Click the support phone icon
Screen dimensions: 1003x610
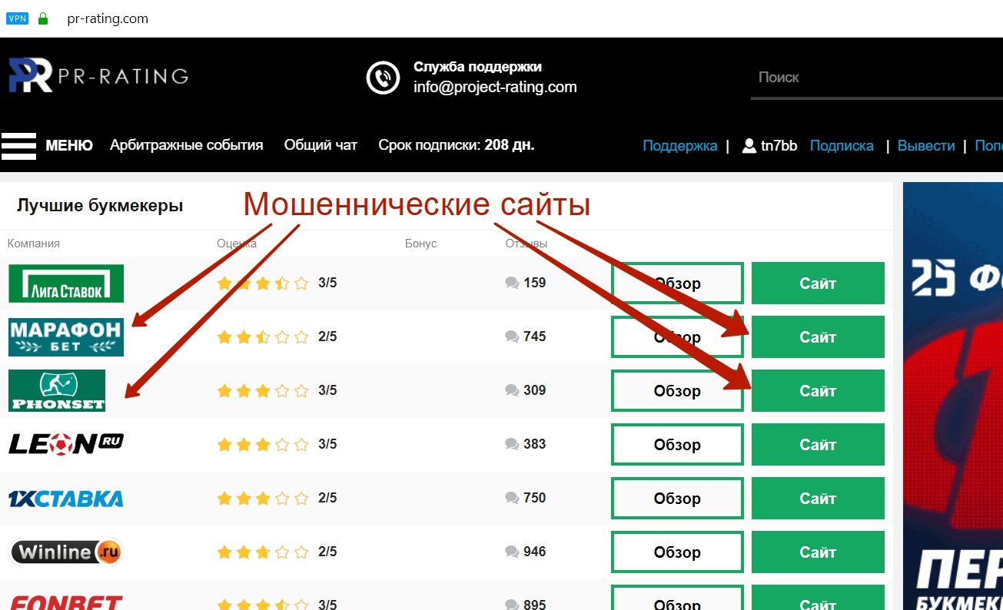pos(383,78)
